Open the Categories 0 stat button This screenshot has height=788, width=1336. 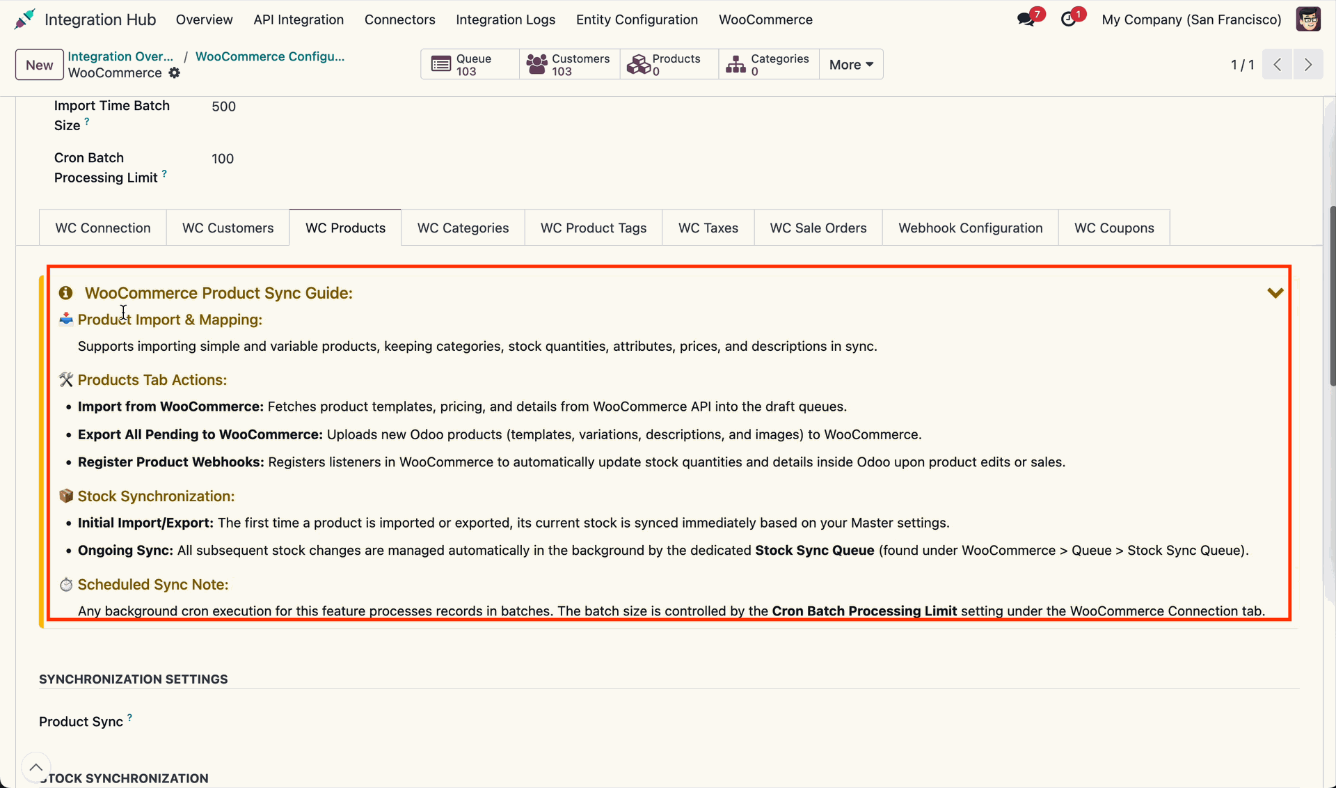pyautogui.click(x=769, y=65)
